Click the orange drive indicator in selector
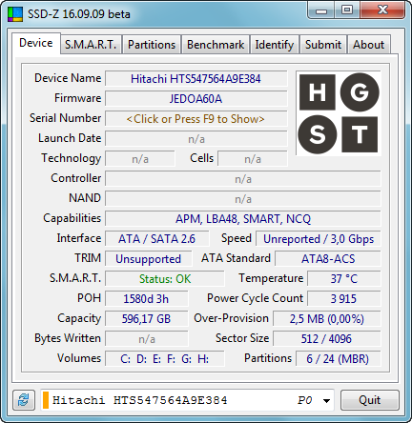 46,400
